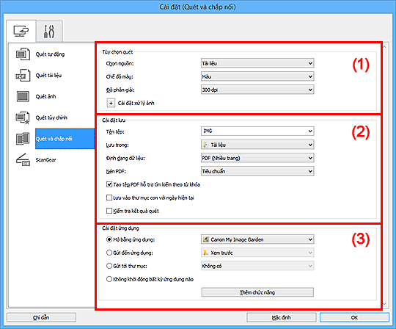Screen dimensions: 396x329
Task: Select the Quét tự động scan icon
Action: pos(23,54)
